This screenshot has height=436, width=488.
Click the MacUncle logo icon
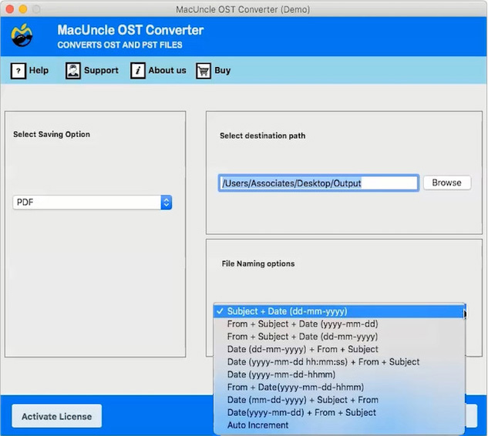22,35
